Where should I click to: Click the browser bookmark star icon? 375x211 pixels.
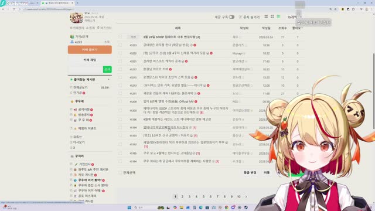pos(336,9)
